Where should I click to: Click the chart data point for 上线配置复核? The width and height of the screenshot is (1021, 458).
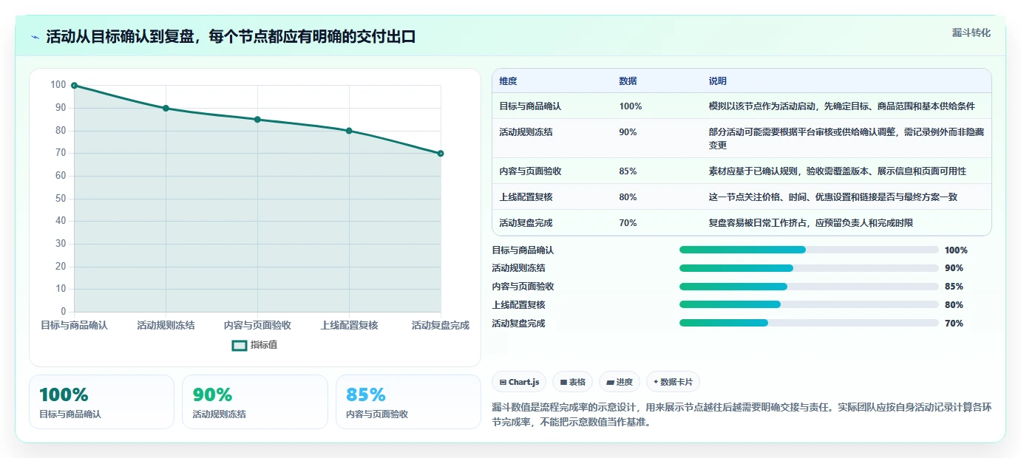click(x=349, y=131)
